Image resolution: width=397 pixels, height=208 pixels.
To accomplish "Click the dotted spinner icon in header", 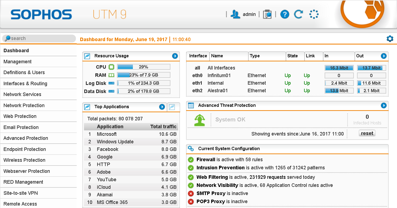I will point(314,14).
